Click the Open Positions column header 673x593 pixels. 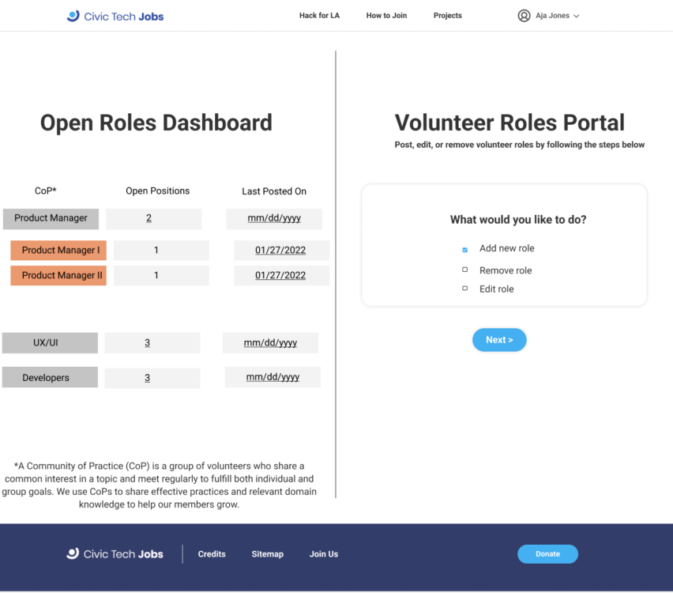(157, 191)
